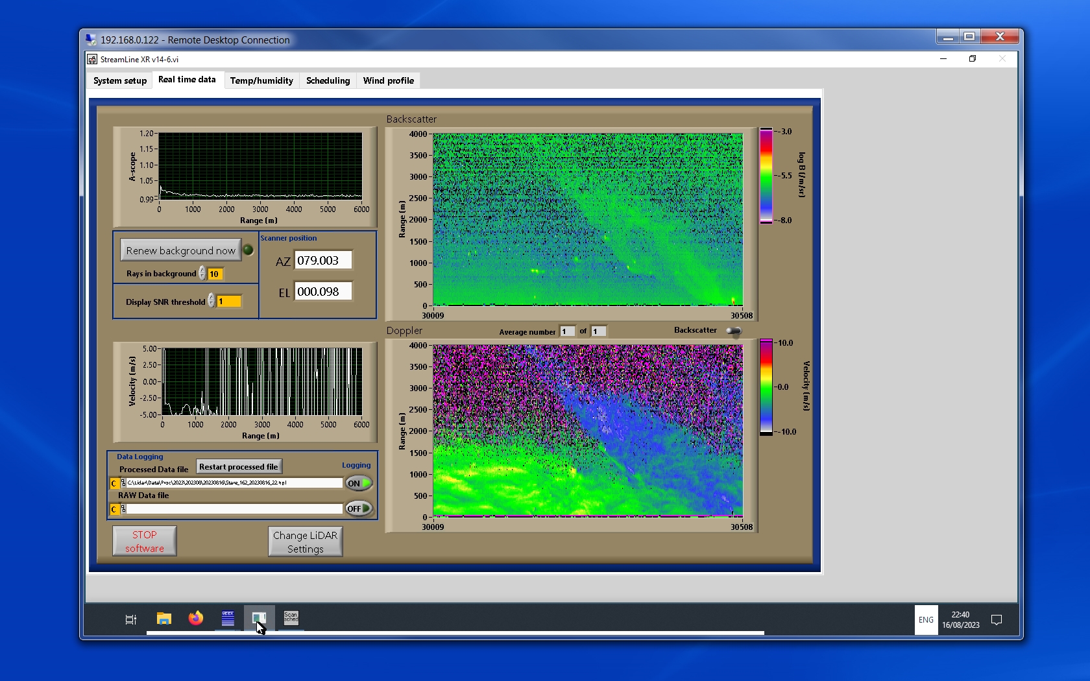Open File Explorer in the taskbar
The image size is (1090, 681).
164,619
